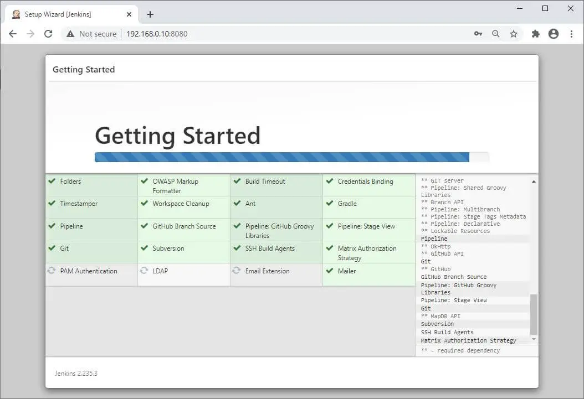Viewport: 584px width, 399px height.
Task: Click the '** Pipeline: Multibranch' log line
Action: click(x=460, y=209)
